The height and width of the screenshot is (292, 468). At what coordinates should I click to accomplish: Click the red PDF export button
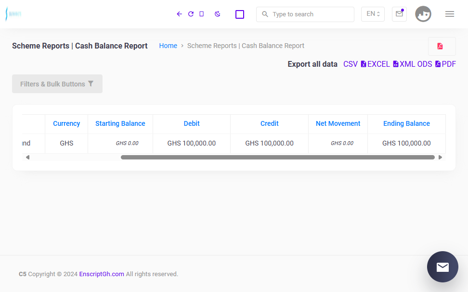click(442, 46)
